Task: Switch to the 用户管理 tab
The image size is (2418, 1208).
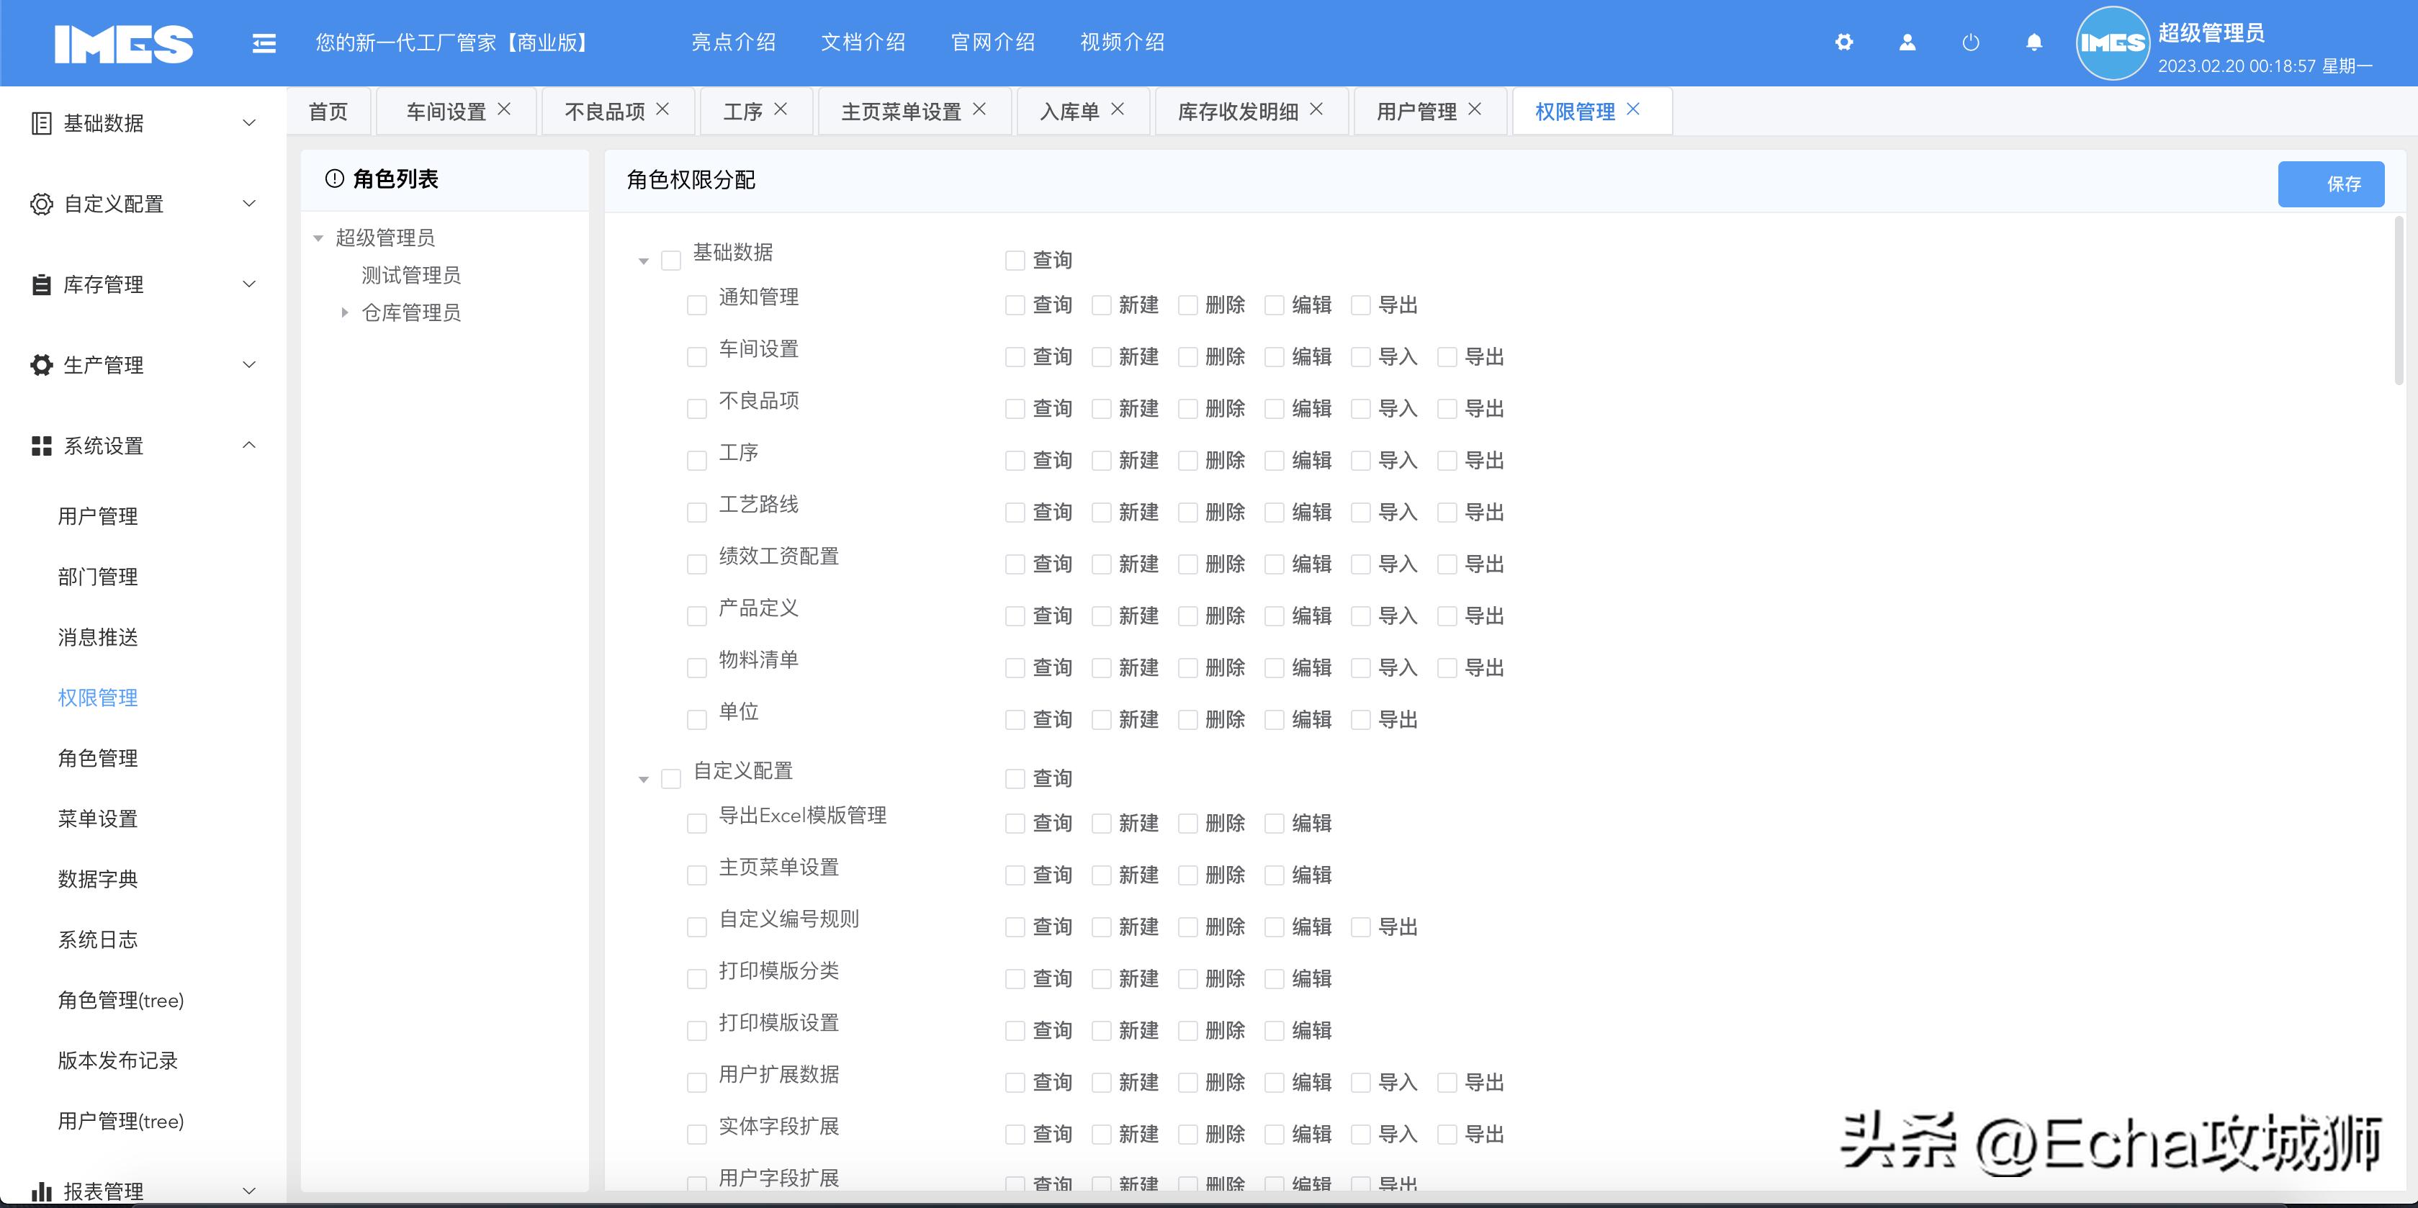Action: (x=1416, y=110)
